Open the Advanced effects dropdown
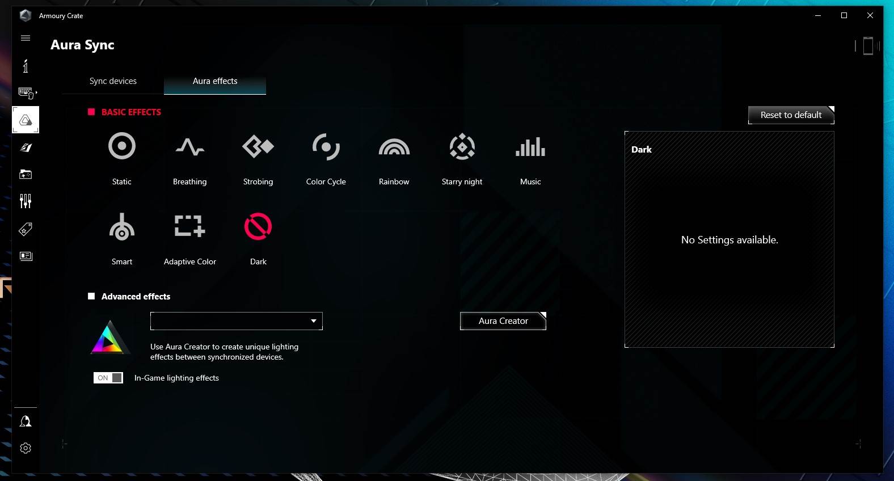Screen dimensions: 894x481 click(x=237, y=321)
